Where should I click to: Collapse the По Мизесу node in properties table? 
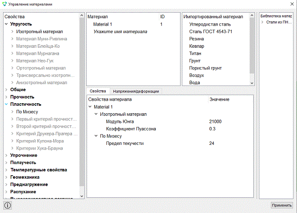click(x=96, y=136)
